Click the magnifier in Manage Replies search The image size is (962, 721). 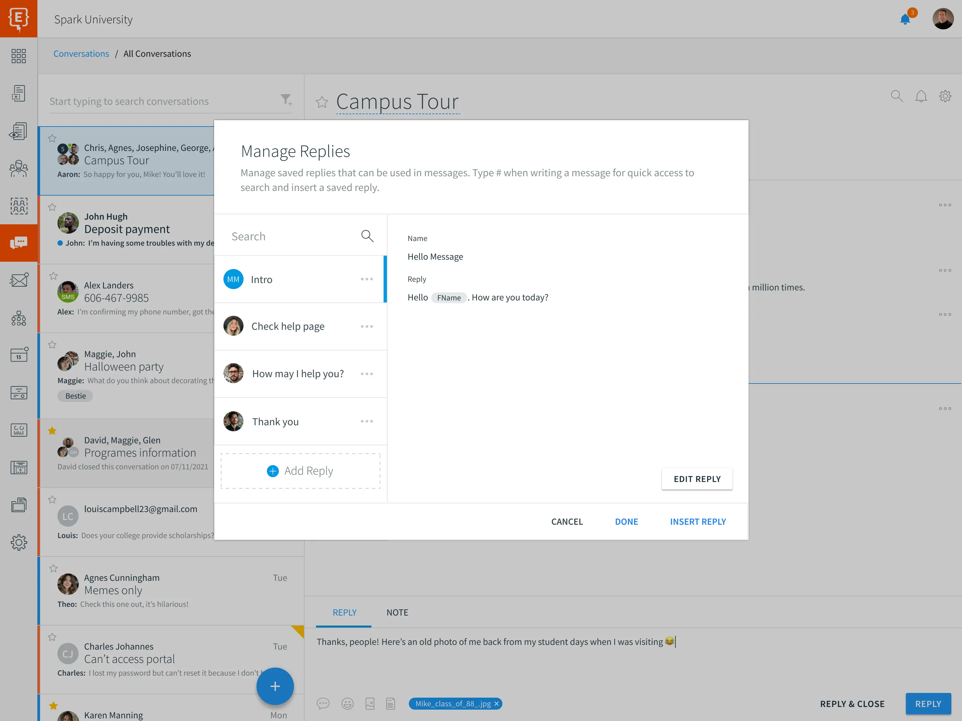click(x=367, y=236)
